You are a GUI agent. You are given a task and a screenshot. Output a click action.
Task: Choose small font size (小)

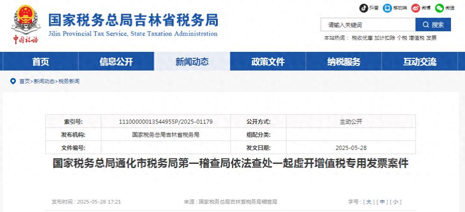click(x=395, y=202)
